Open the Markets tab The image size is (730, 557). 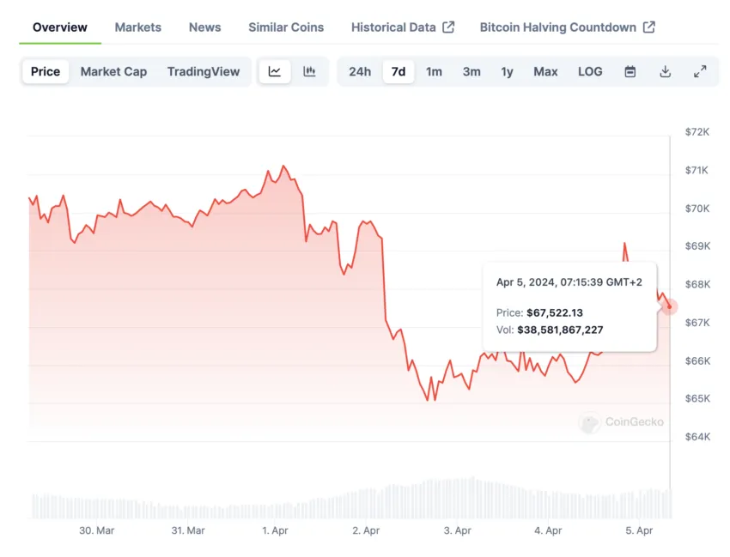pyautogui.click(x=137, y=27)
